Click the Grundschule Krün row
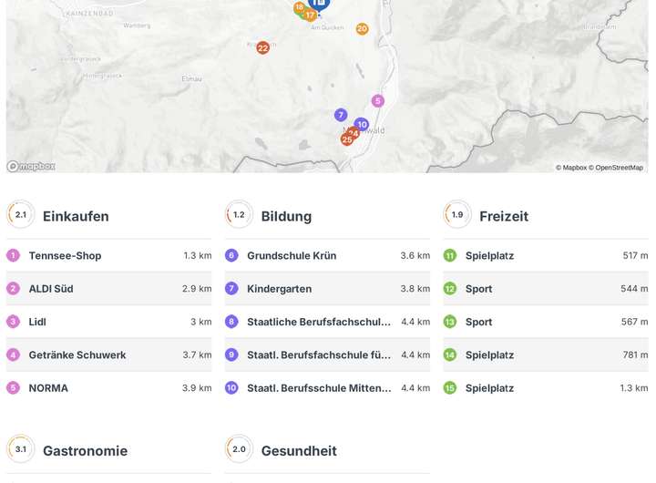Image resolution: width=656 pixels, height=483 pixels. pyautogui.click(x=327, y=256)
